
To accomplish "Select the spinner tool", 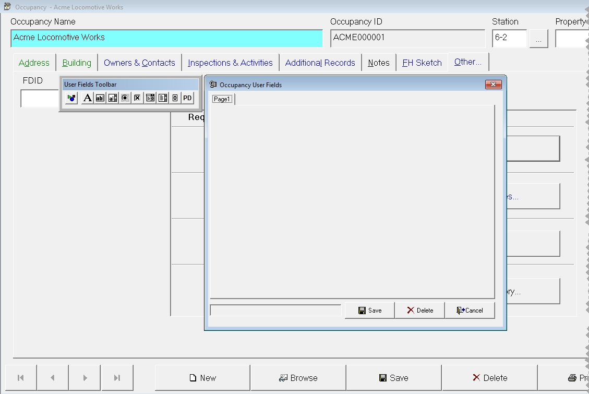I will point(175,98).
